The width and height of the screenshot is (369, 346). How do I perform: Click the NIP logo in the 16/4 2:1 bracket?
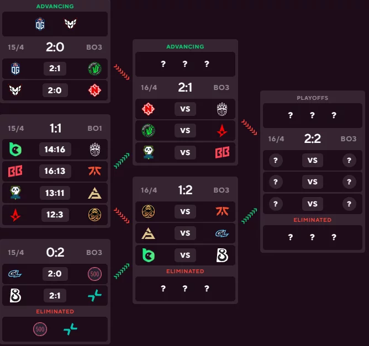[x=148, y=109]
